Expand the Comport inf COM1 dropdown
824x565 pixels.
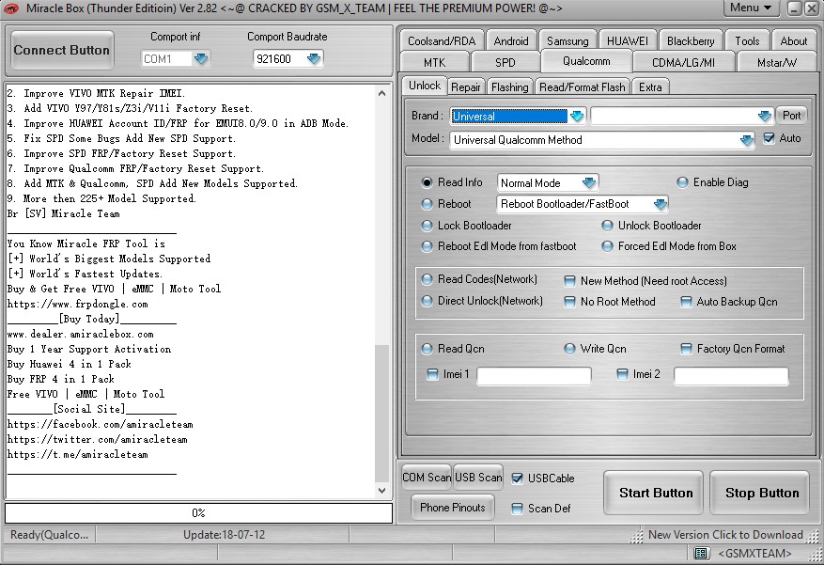tap(201, 58)
